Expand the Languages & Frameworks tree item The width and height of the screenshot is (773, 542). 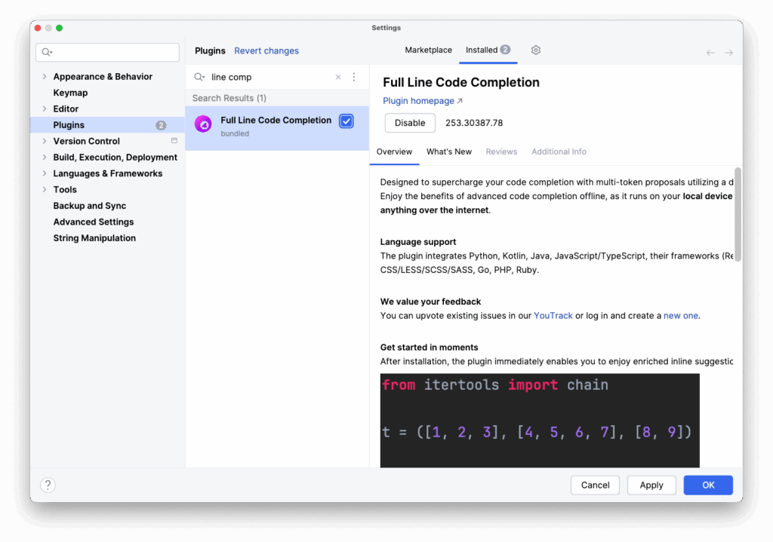pyautogui.click(x=45, y=173)
